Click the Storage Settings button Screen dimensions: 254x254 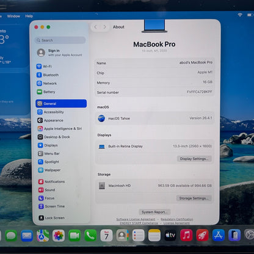(194, 198)
